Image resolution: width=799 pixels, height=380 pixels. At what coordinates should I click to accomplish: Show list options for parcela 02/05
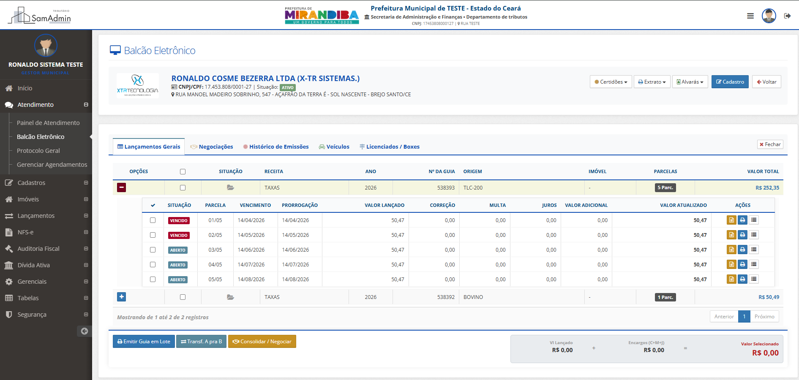point(754,235)
